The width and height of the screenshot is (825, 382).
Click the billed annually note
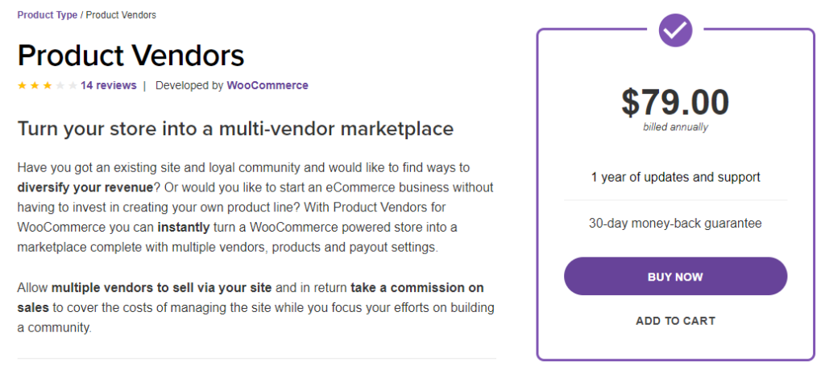(x=675, y=127)
